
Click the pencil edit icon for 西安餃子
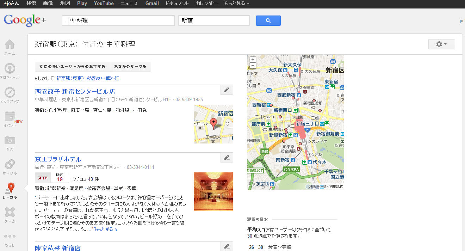tap(227, 90)
